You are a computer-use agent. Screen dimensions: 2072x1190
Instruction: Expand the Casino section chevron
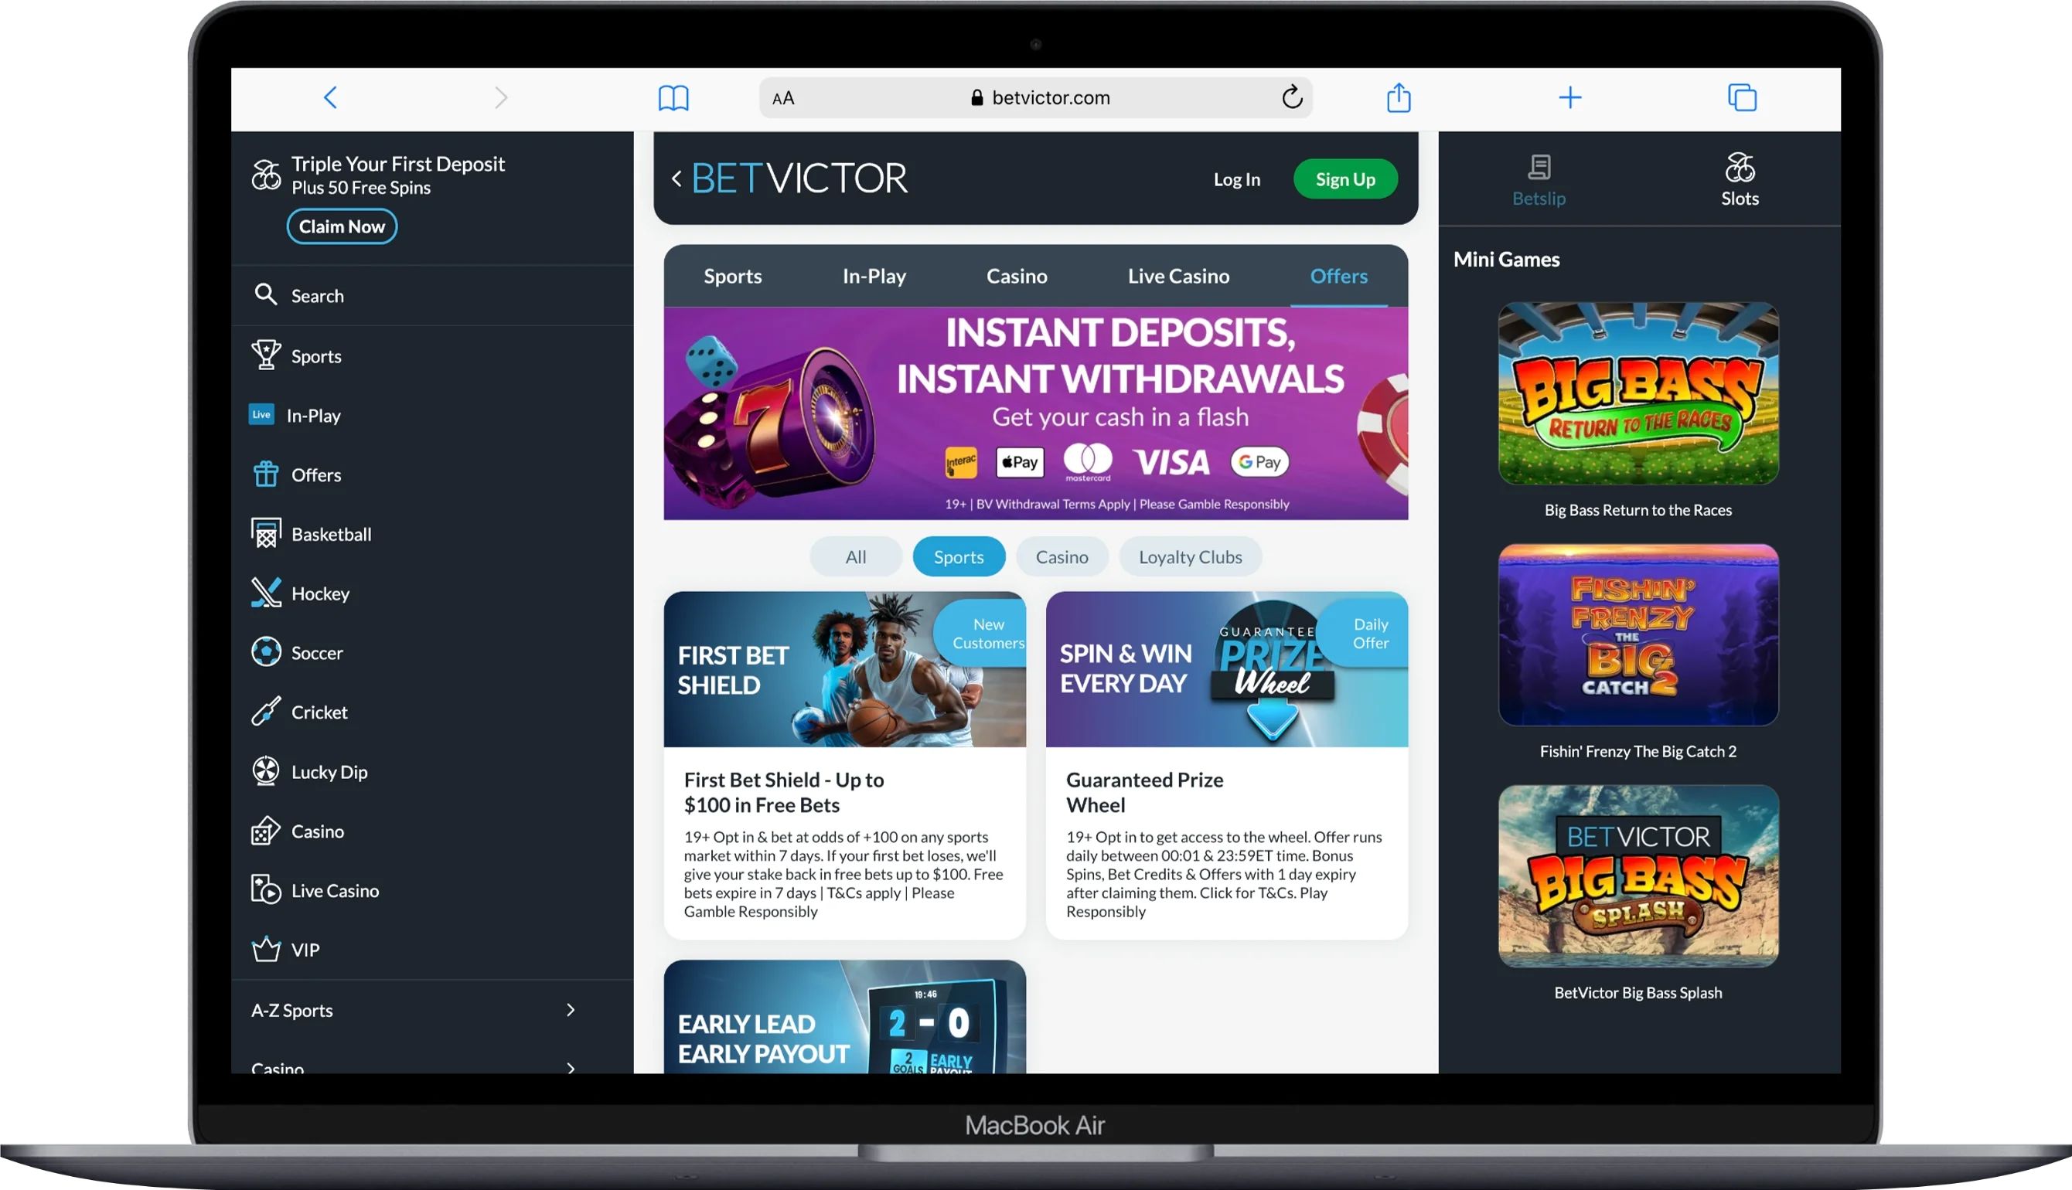pos(570,1067)
